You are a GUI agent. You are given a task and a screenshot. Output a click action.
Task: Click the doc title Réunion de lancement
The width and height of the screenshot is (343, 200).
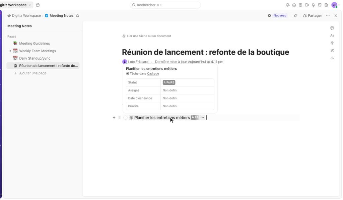coord(205,52)
